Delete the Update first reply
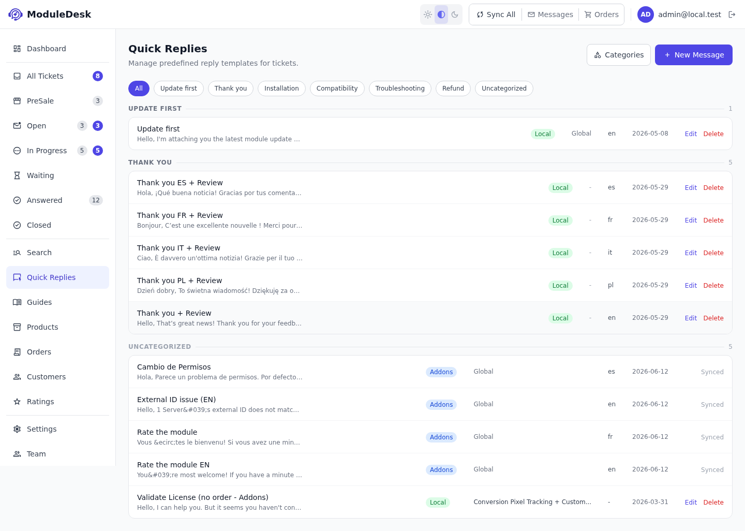Screen dimensions: 745x531 [x=713, y=134]
